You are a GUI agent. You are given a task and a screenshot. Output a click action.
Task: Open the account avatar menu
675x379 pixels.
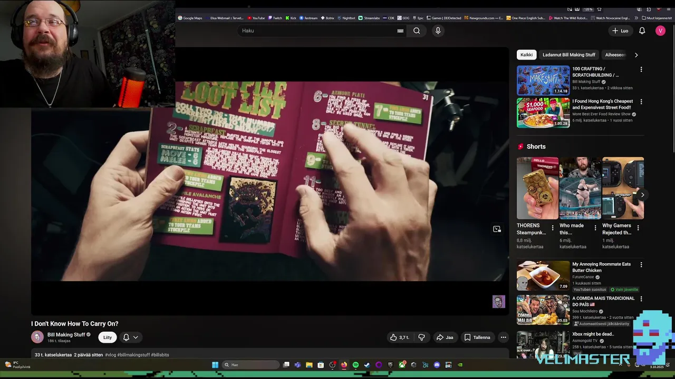pos(660,31)
